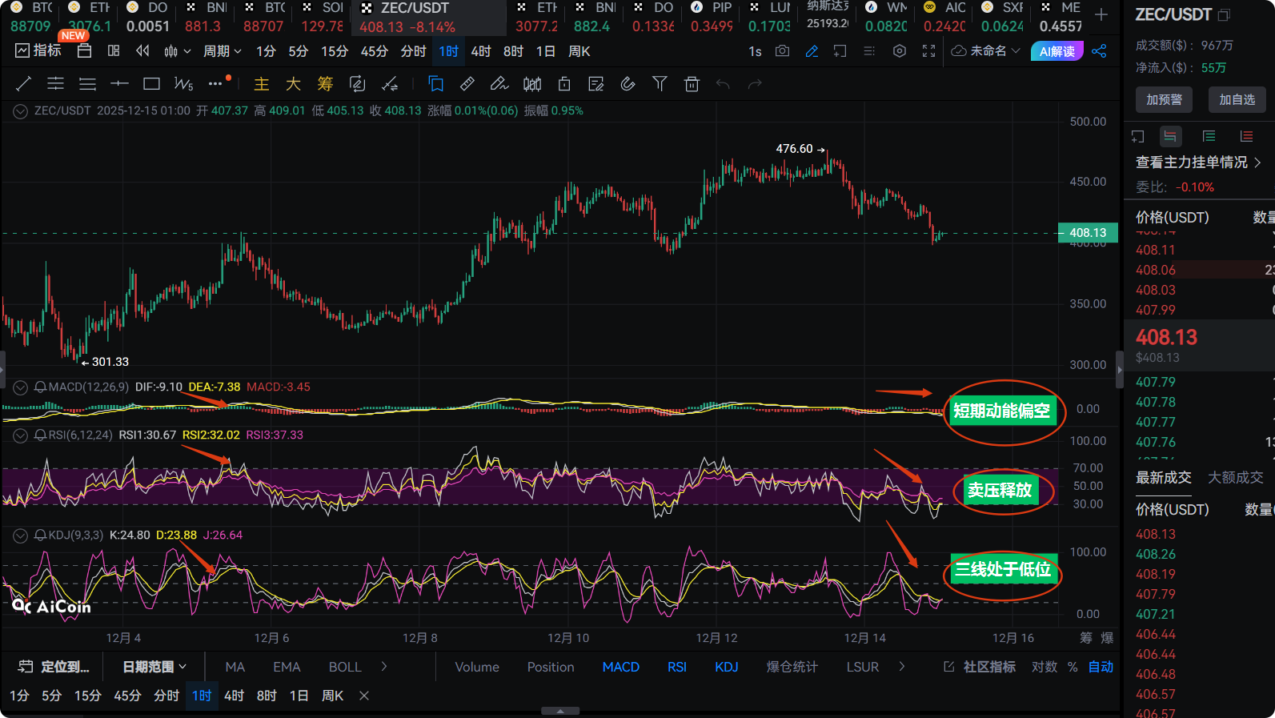Viewport: 1275px width, 718px height.
Task: Click the 加预警 add alert button
Action: [1164, 100]
